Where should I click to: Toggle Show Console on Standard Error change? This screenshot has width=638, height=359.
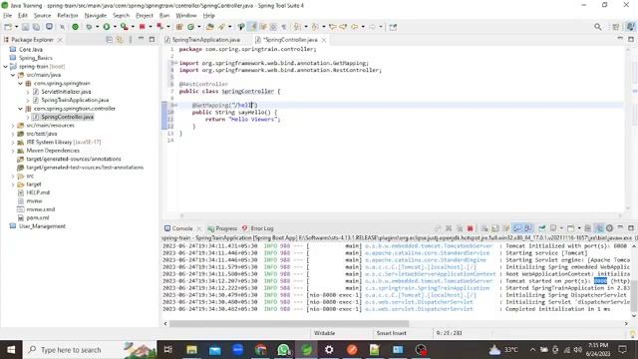point(528,228)
